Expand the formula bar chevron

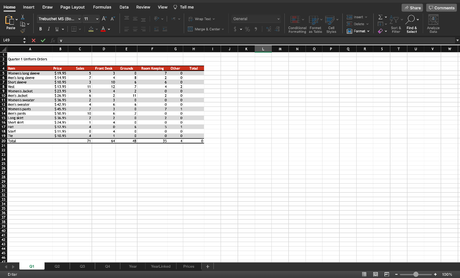click(x=457, y=40)
